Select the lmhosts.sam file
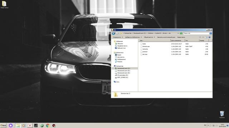The width and height of the screenshot is (229, 128). pos(145,47)
